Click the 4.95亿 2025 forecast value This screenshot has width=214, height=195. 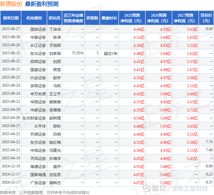click(x=139, y=167)
